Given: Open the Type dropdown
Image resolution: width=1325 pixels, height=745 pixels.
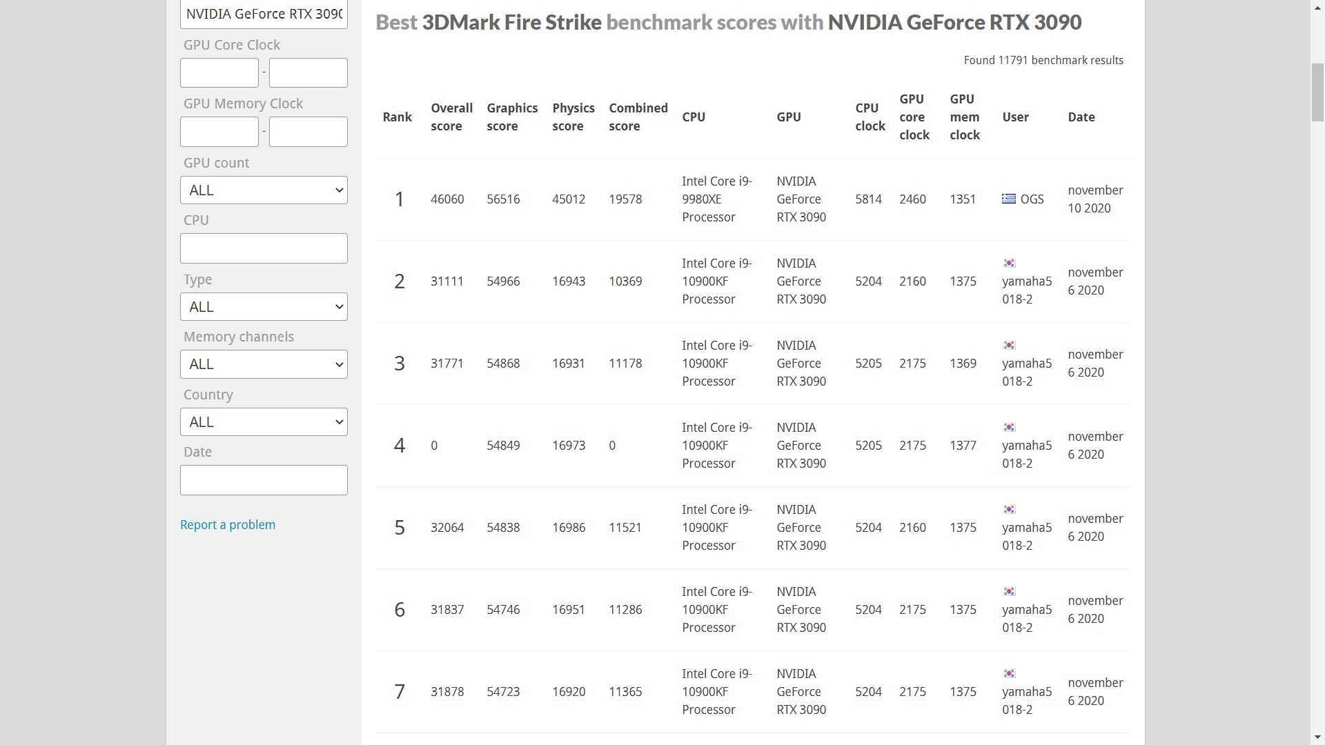Looking at the screenshot, I should 264,307.
